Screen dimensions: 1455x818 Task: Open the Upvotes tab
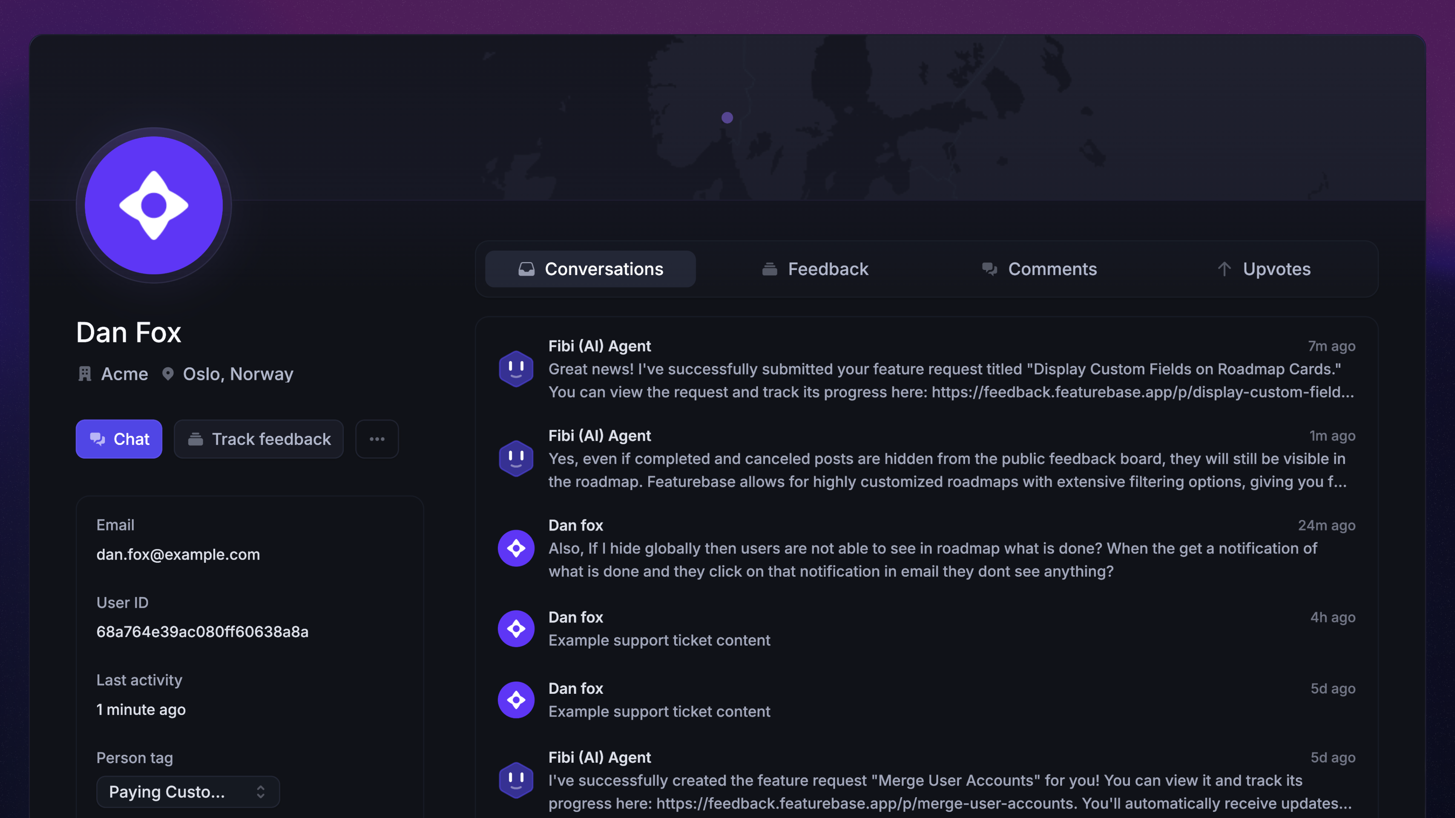pos(1264,269)
